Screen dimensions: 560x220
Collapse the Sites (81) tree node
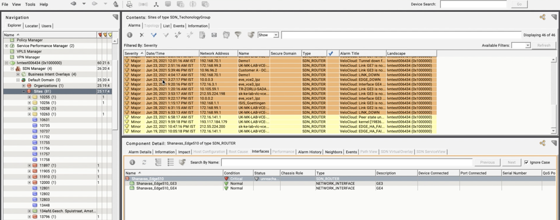24,91
